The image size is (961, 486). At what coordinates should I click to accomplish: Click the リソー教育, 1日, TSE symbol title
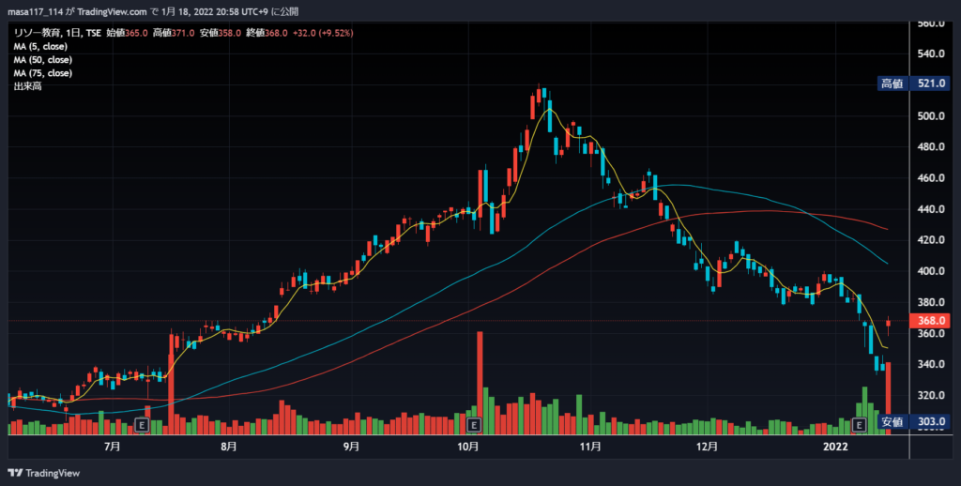pos(57,33)
